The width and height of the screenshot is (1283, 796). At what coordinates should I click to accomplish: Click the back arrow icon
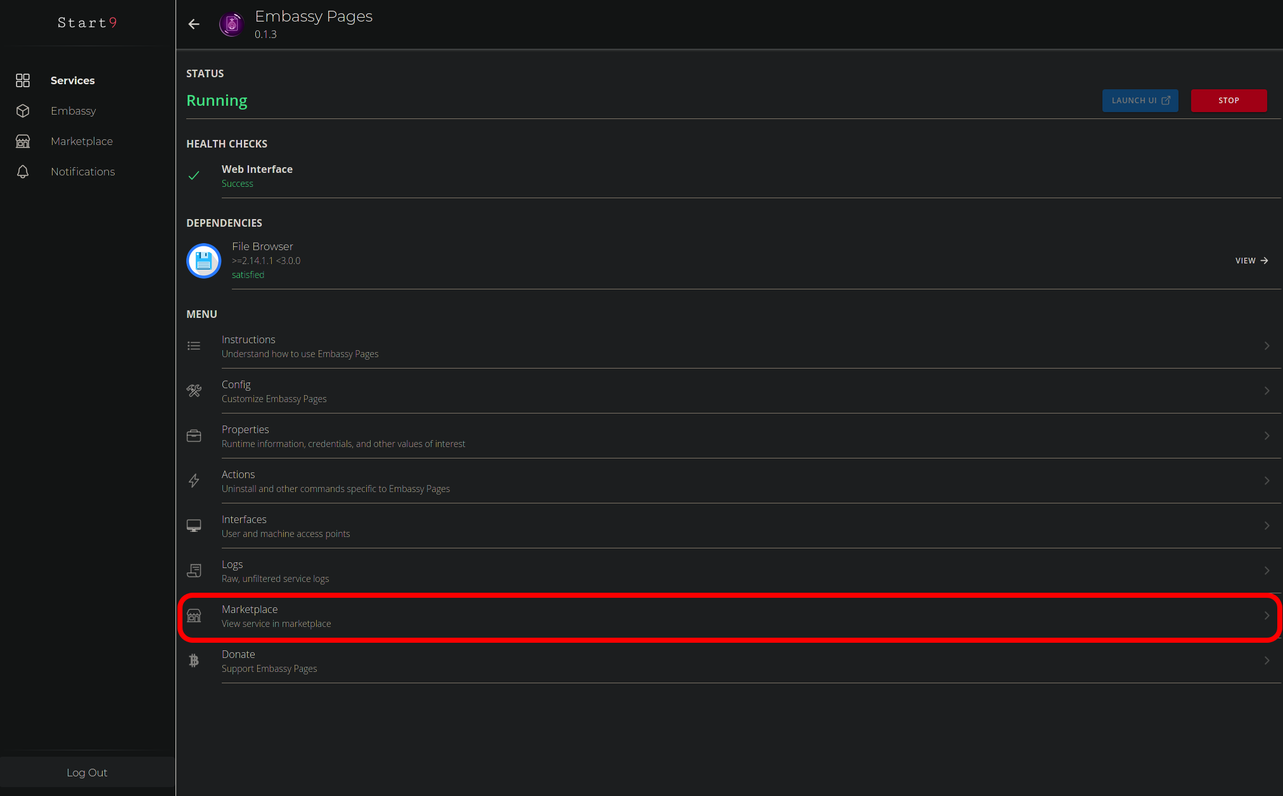pyautogui.click(x=194, y=24)
